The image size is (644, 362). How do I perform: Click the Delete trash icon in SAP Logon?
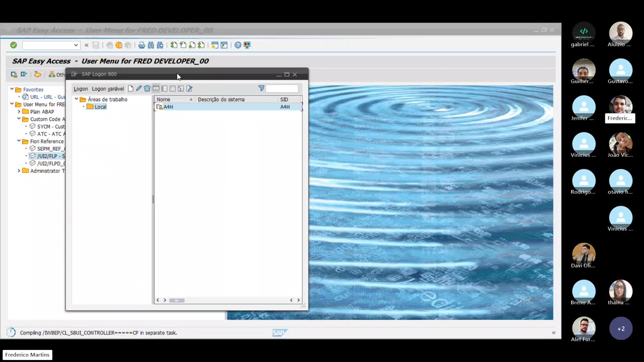point(147,88)
